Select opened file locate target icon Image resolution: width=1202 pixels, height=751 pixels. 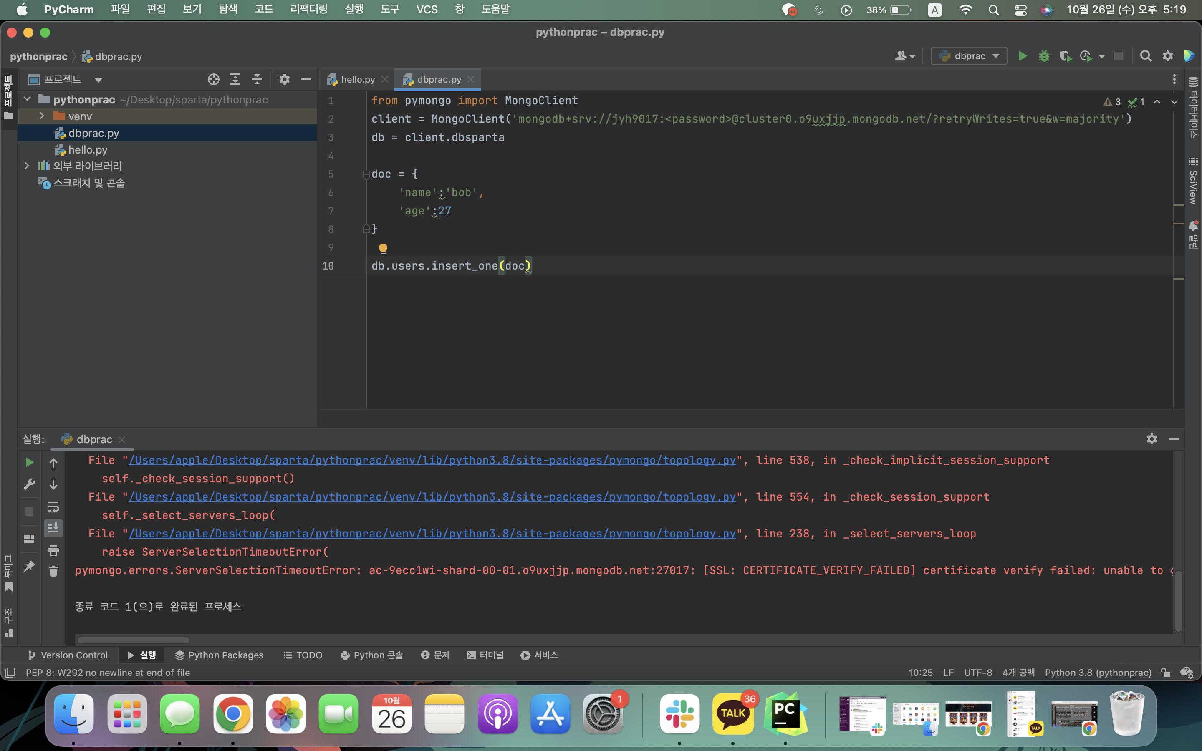point(214,79)
